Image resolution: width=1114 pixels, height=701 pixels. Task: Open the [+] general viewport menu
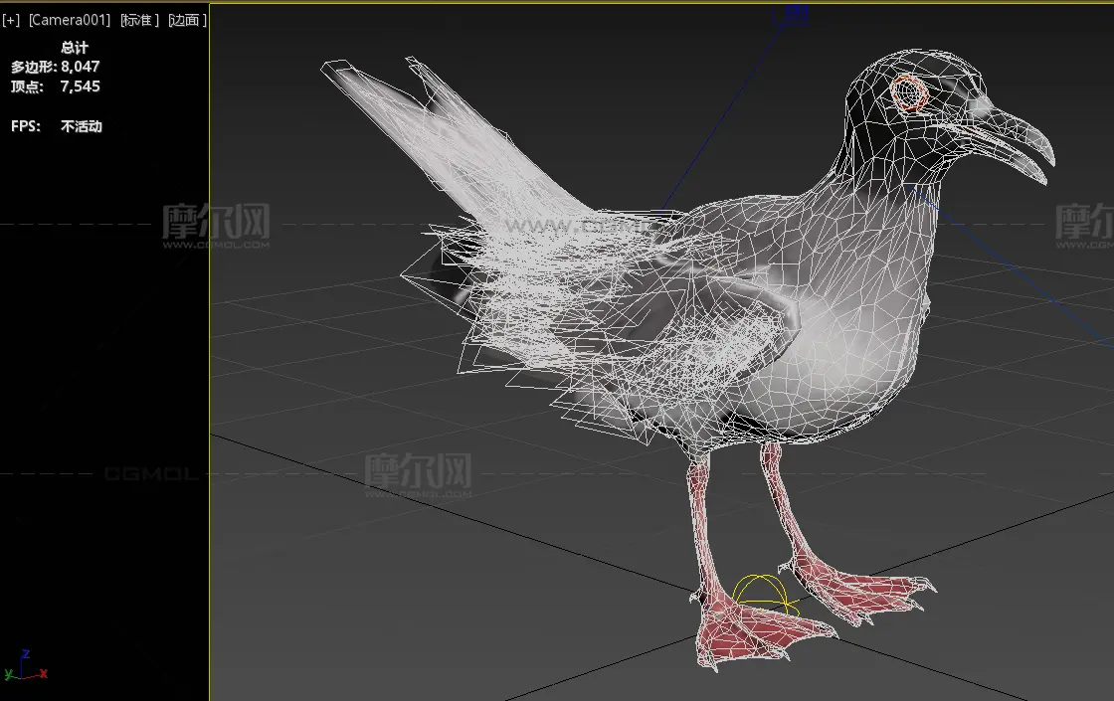point(11,20)
